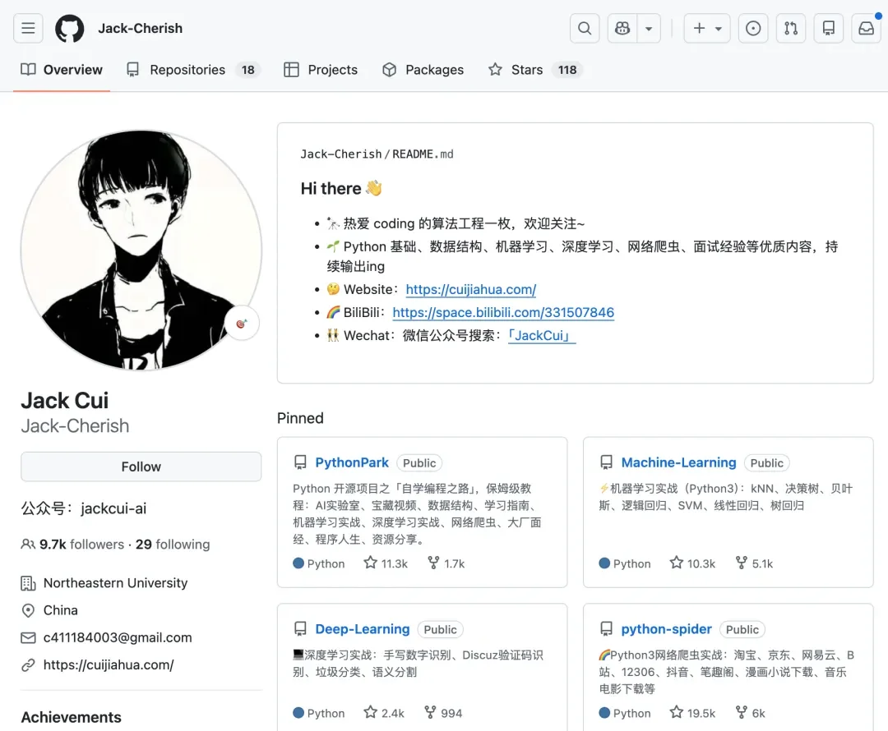Expand the Copilot dropdown arrow

pyautogui.click(x=649, y=28)
